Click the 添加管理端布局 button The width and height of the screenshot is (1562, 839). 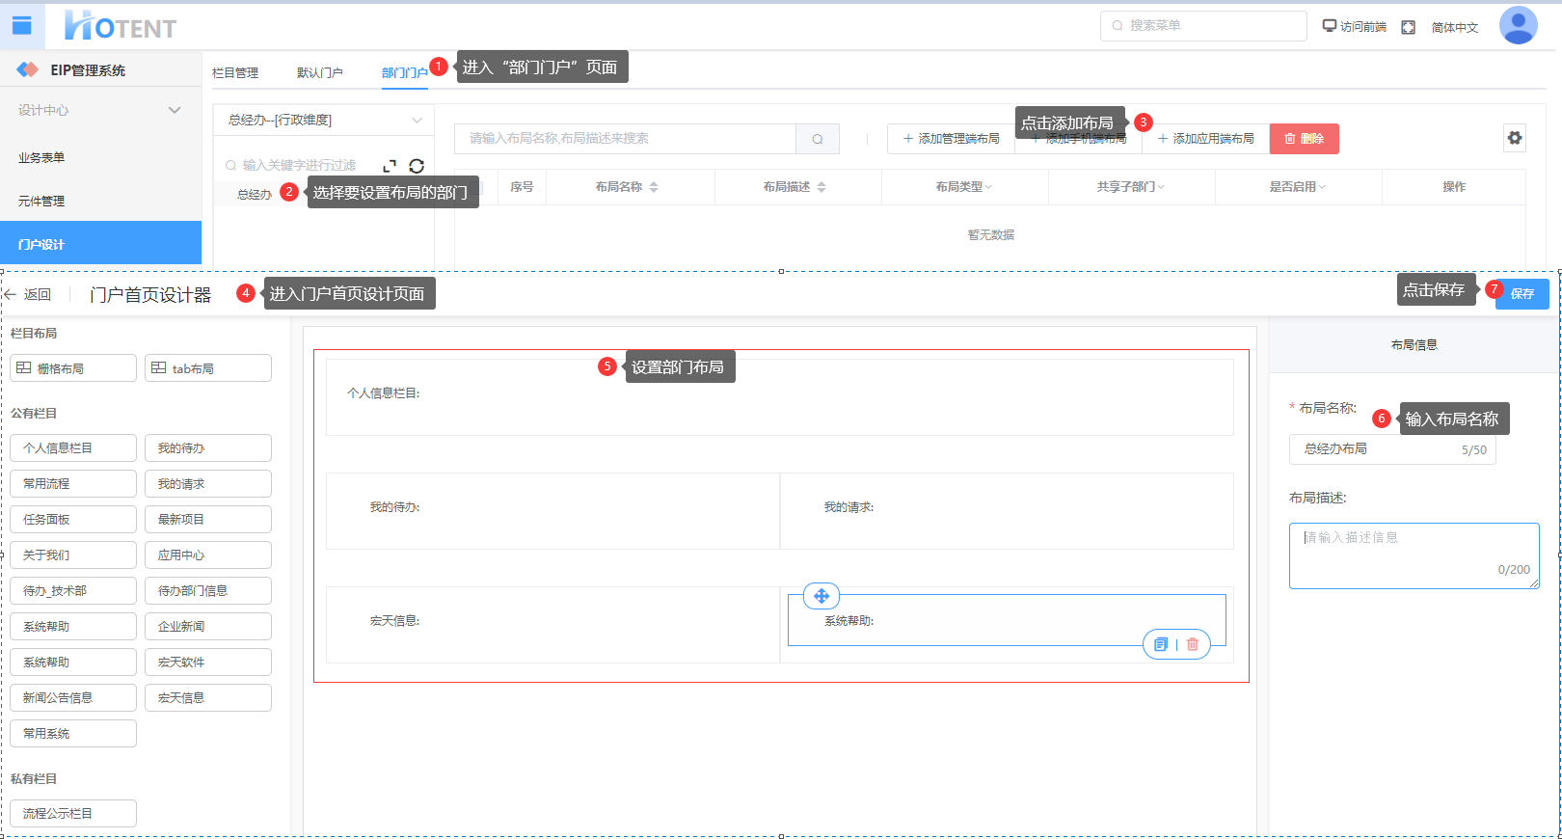pos(951,139)
